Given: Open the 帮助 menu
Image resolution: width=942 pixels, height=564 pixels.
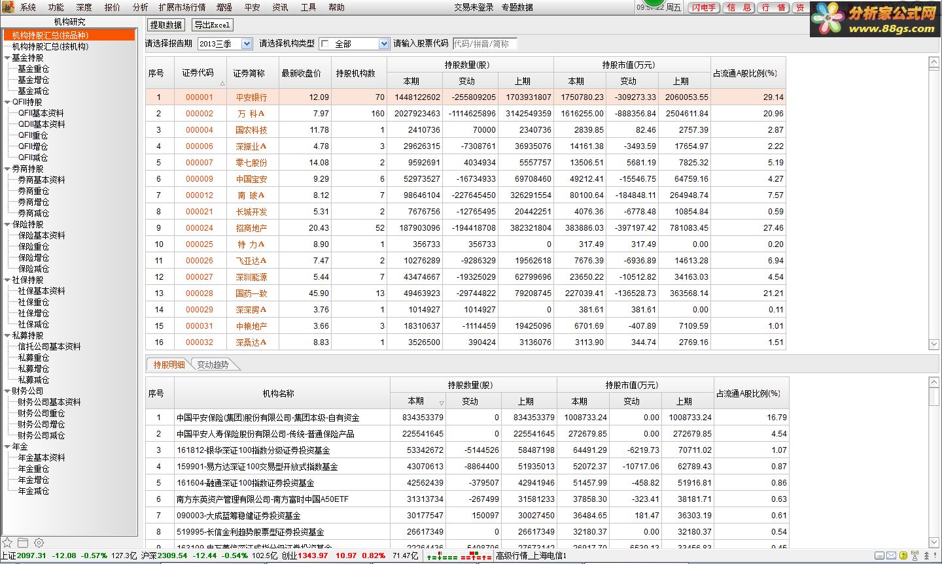Looking at the screenshot, I should pos(336,7).
